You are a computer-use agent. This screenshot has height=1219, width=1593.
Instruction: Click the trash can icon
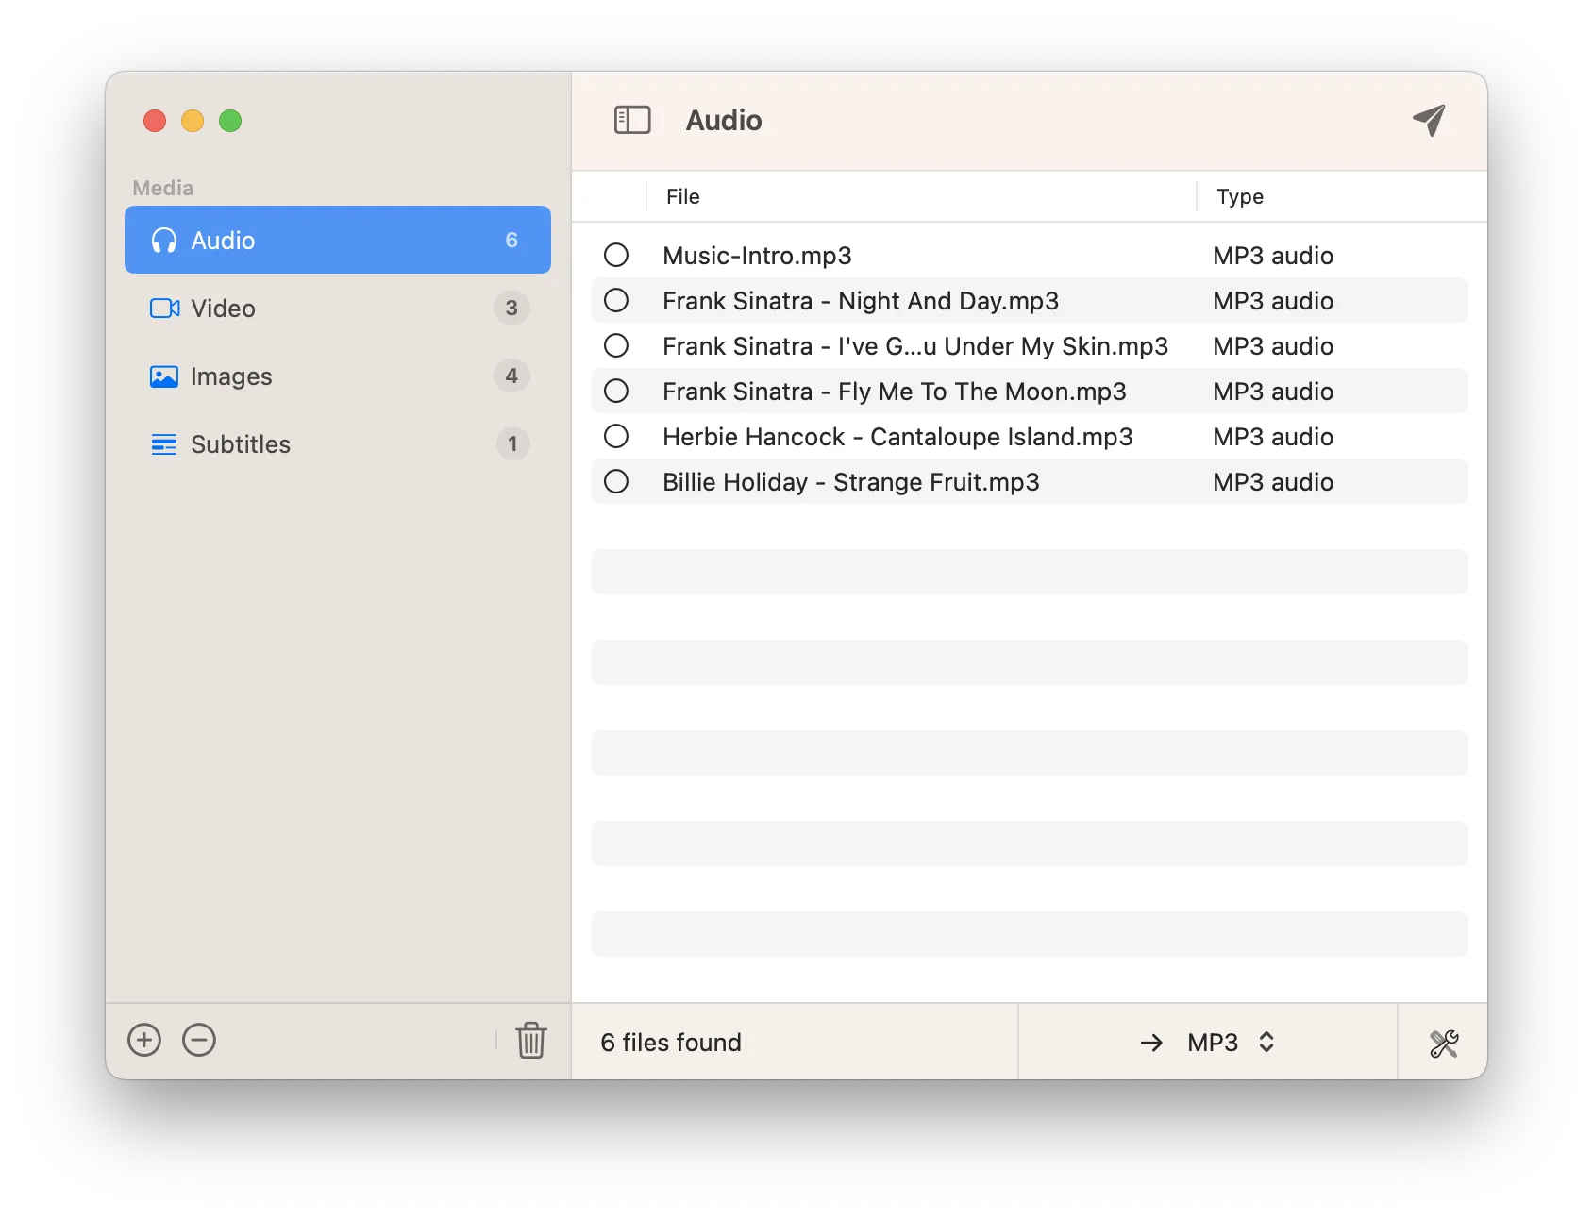coord(531,1041)
